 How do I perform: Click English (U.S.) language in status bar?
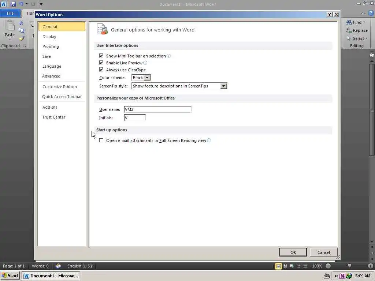tap(79, 266)
